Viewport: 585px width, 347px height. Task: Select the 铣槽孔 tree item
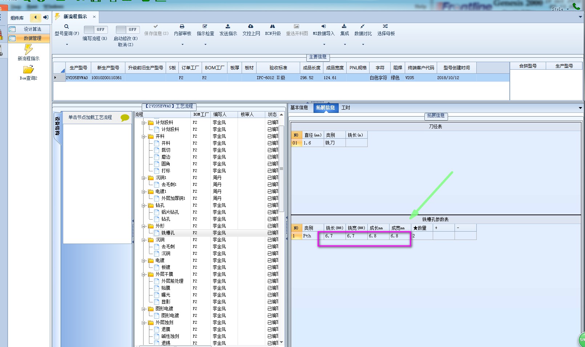point(168,233)
